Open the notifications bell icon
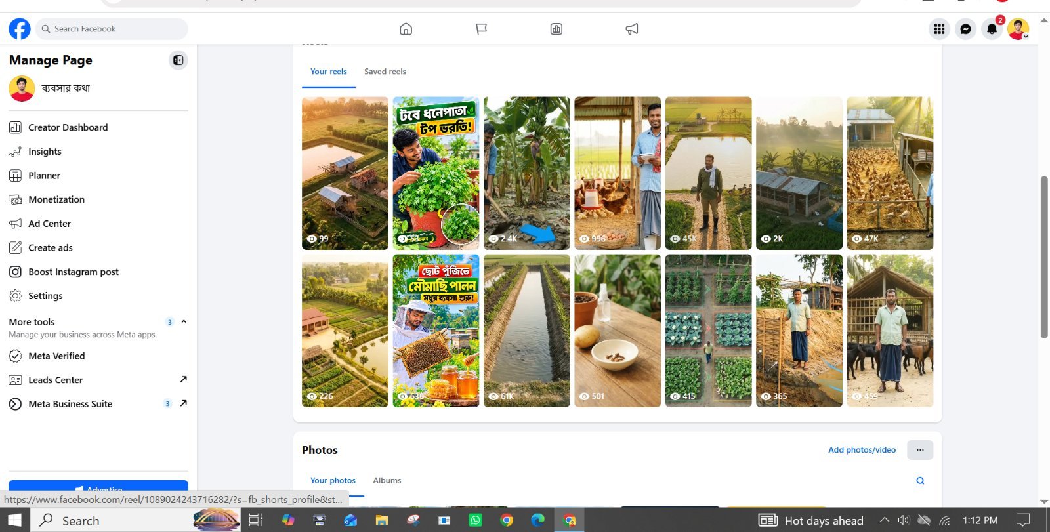Viewport: 1050px width, 532px height. click(992, 29)
